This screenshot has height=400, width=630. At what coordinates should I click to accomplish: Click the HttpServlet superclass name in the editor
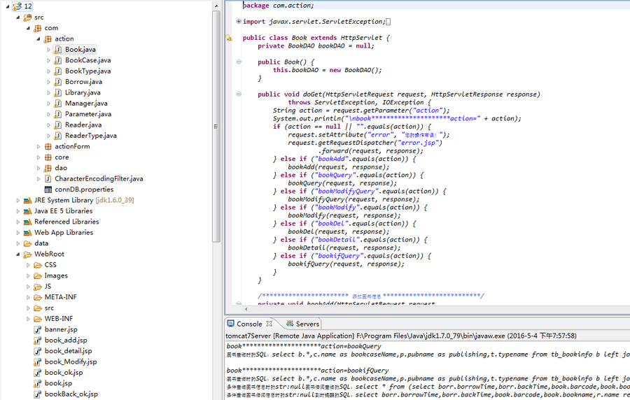pos(361,38)
